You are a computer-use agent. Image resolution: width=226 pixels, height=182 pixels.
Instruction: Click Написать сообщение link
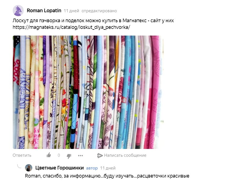[x=125, y=155]
